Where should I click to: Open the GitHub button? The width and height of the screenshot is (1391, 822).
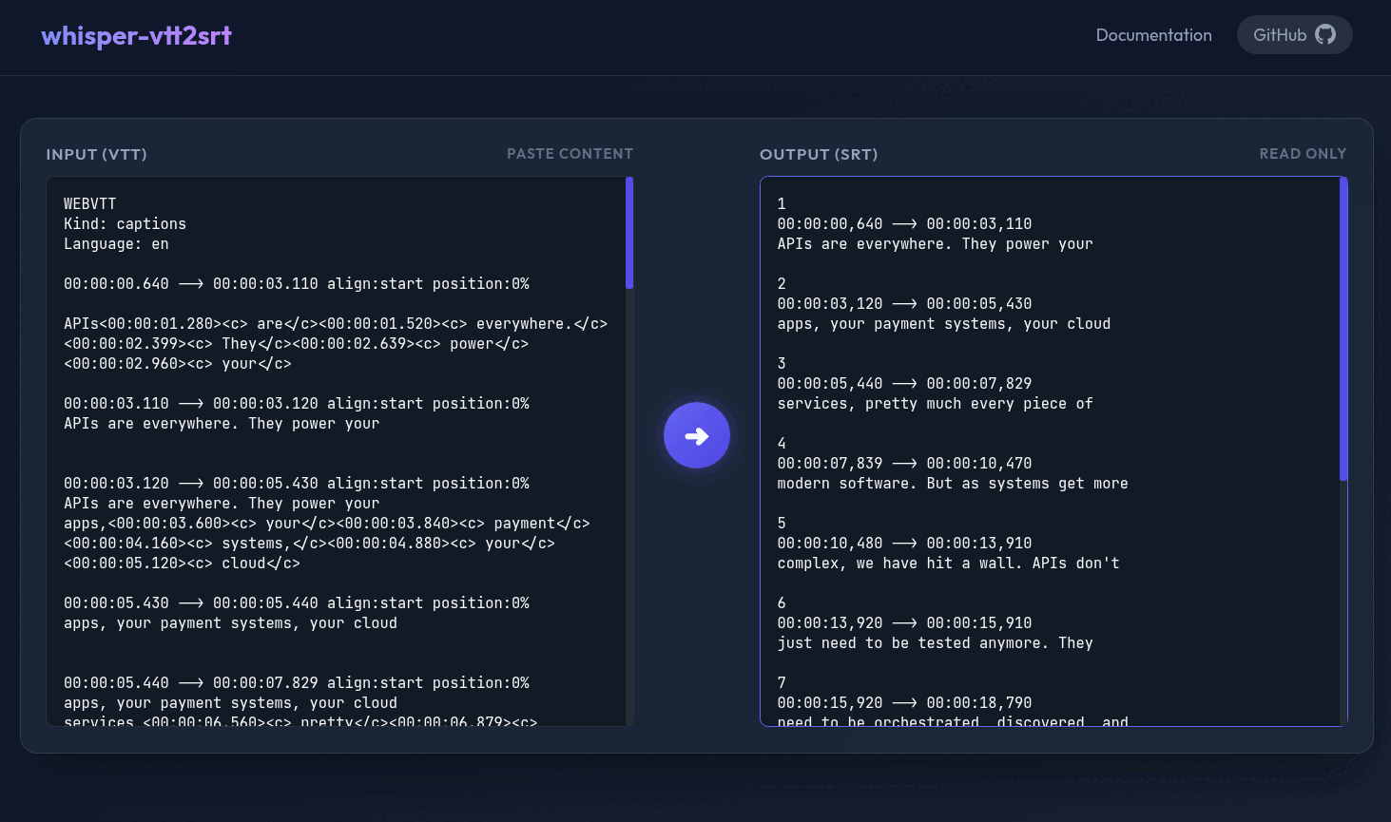click(1294, 35)
